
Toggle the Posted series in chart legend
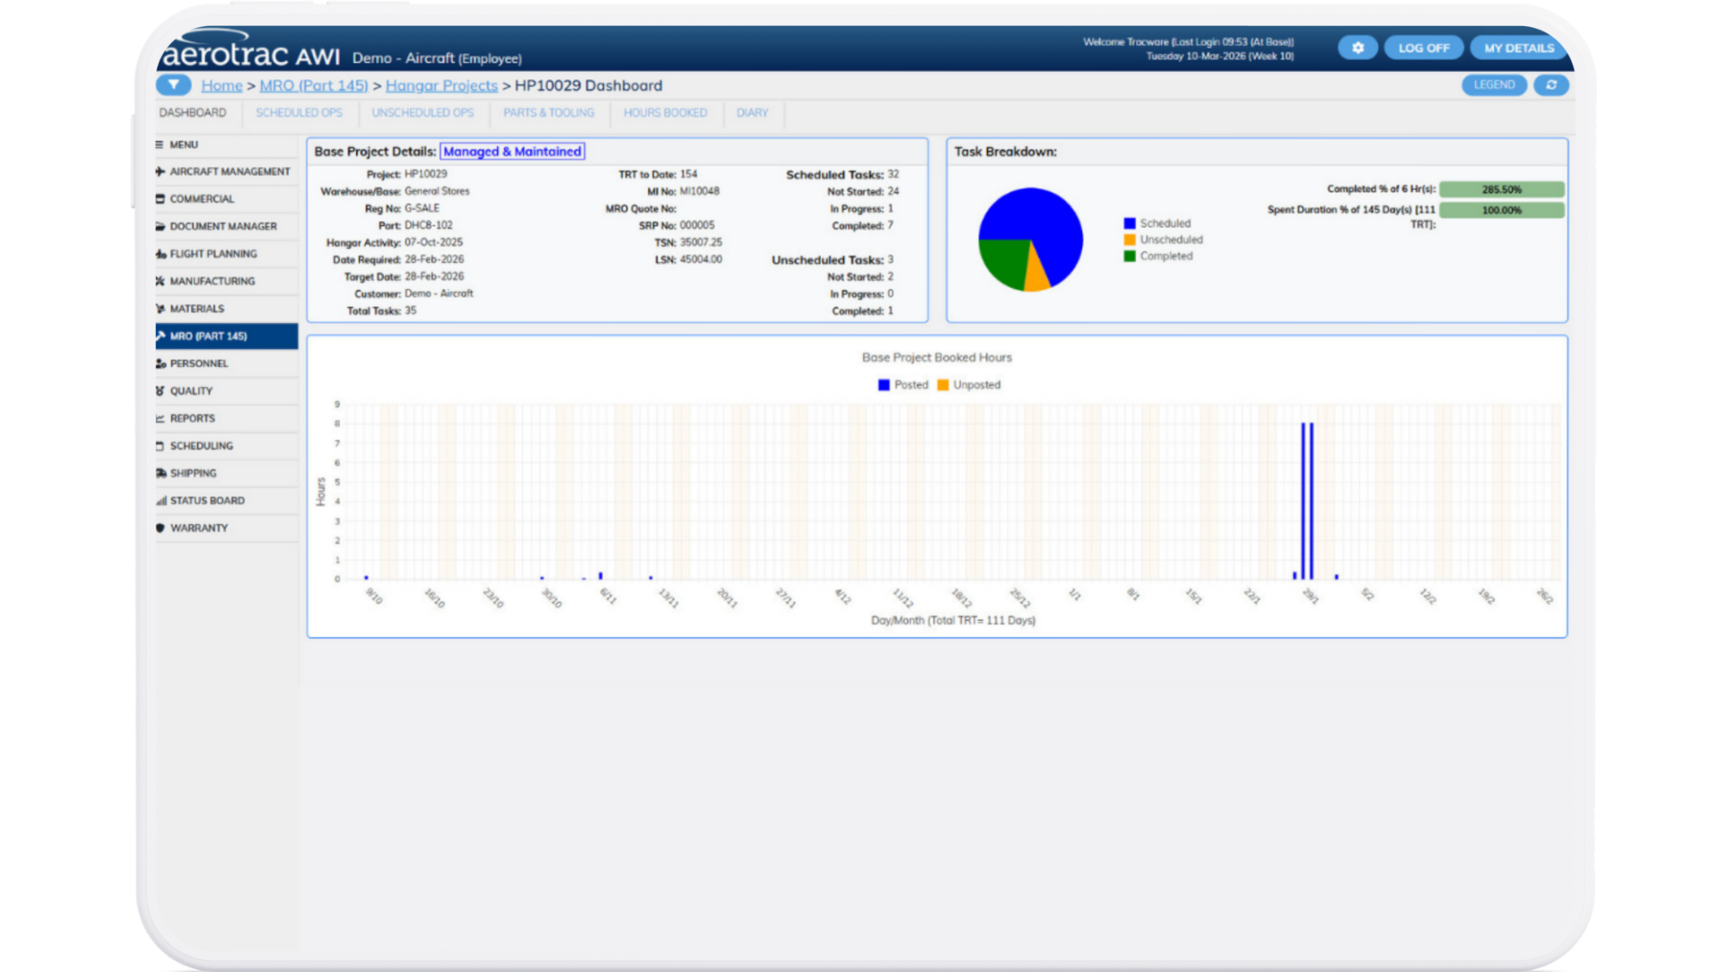tap(903, 384)
